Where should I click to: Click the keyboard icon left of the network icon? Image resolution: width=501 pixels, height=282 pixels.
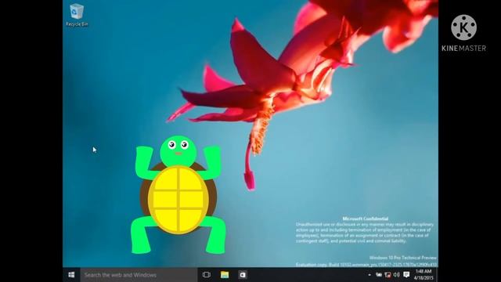pyautogui.click(x=379, y=275)
